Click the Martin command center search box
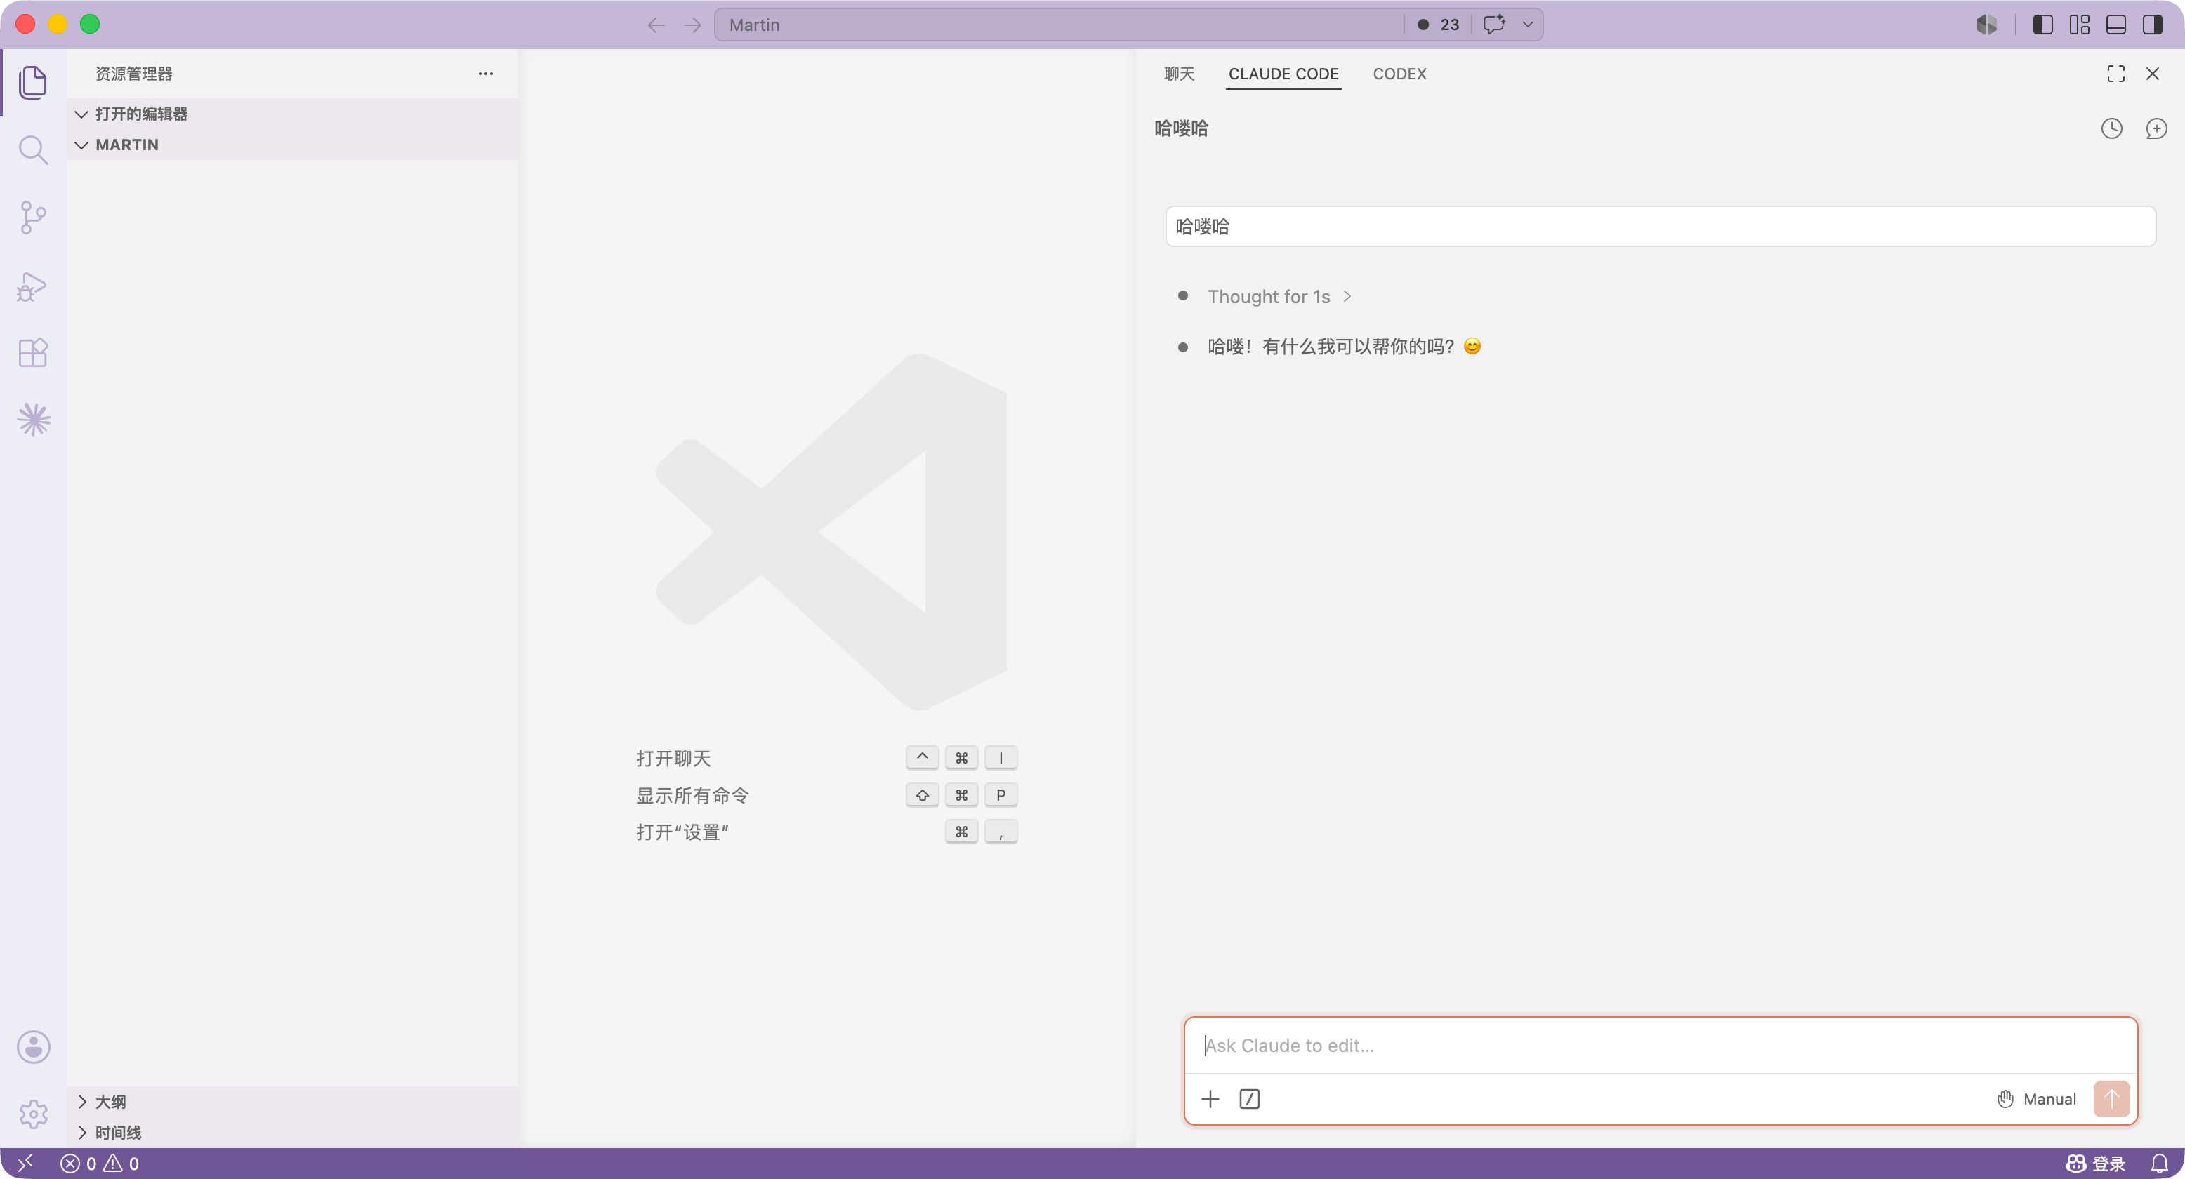 pyautogui.click(x=1059, y=25)
